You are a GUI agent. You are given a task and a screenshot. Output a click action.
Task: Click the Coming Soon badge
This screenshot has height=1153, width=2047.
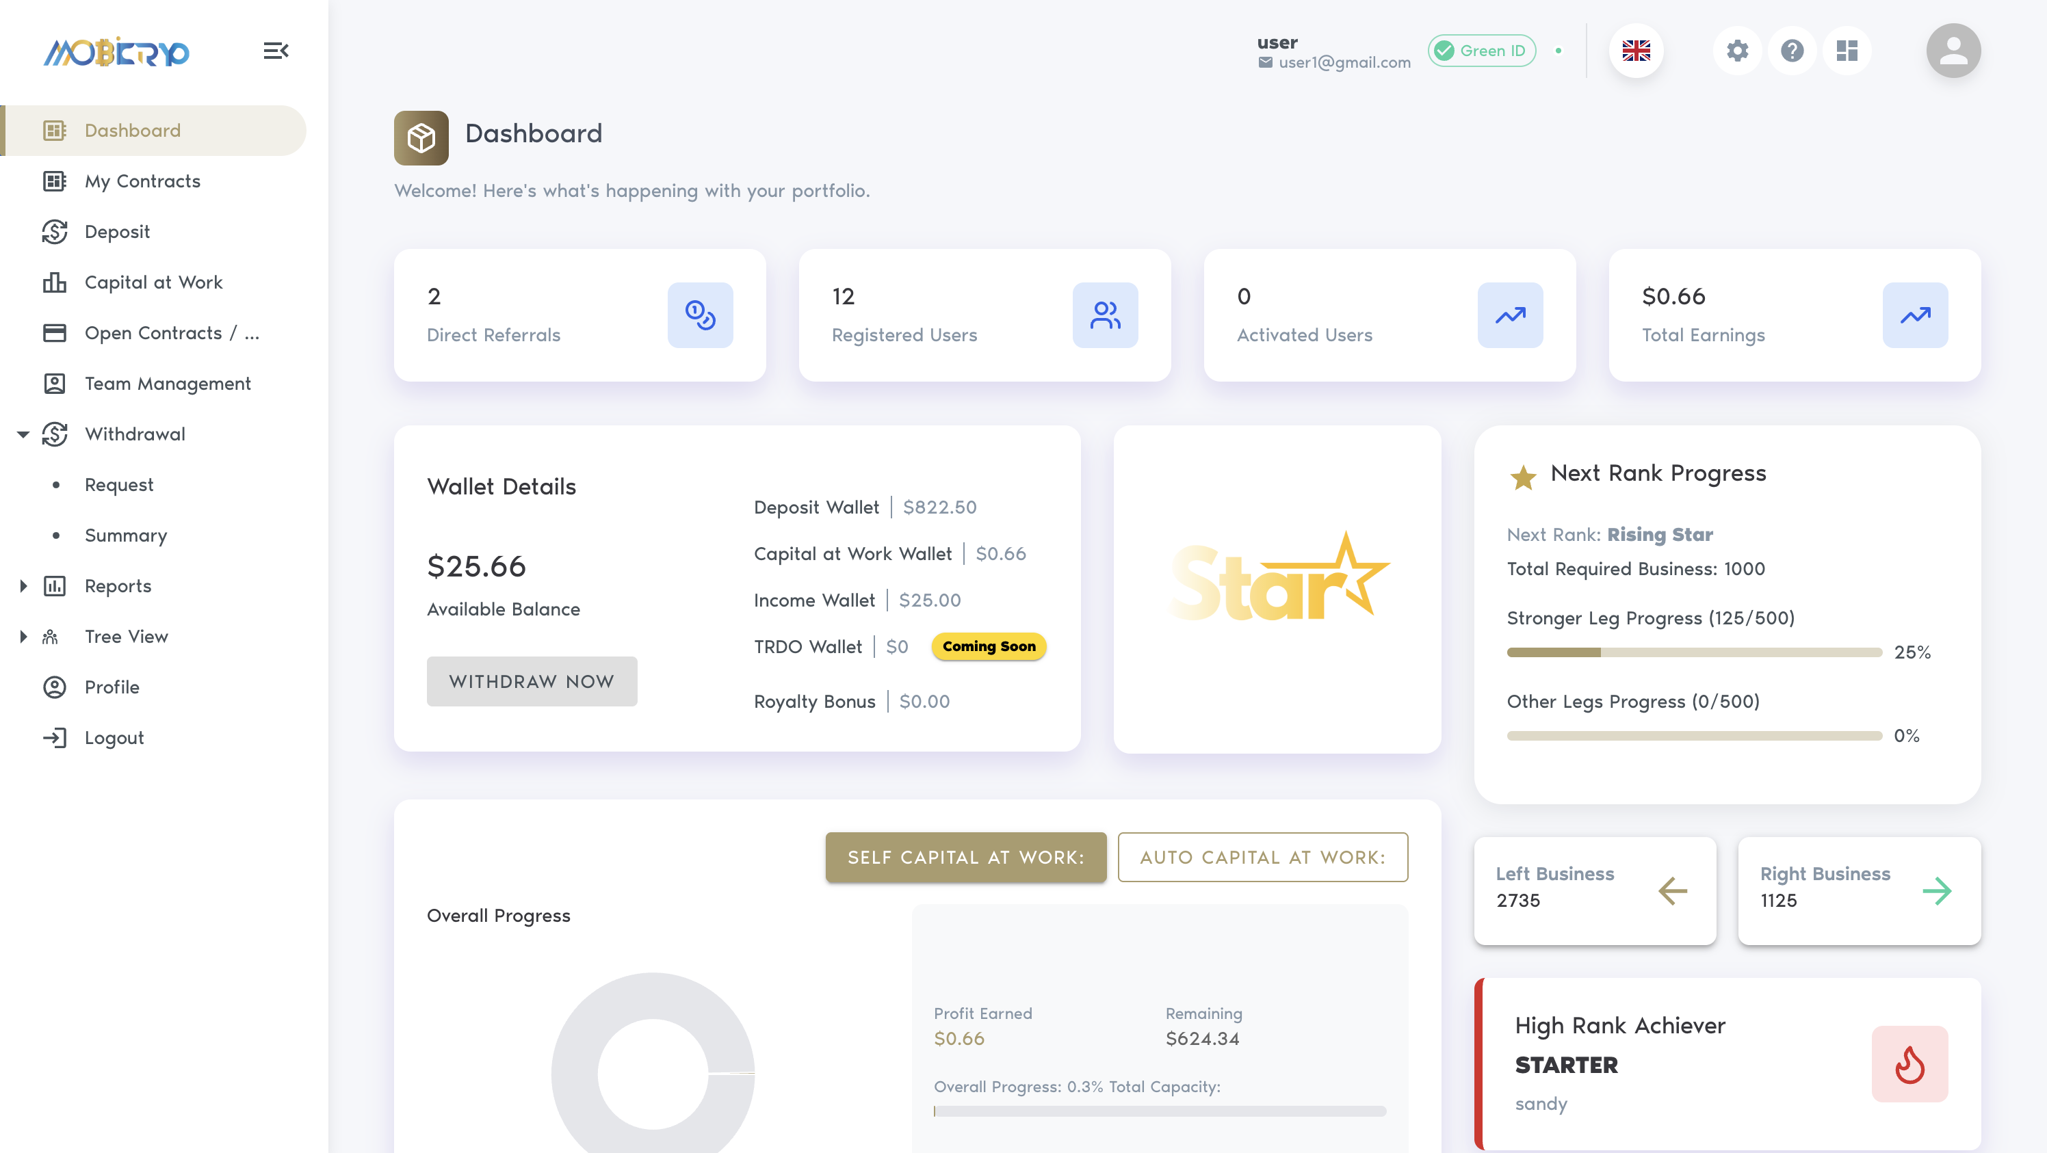pos(989,646)
